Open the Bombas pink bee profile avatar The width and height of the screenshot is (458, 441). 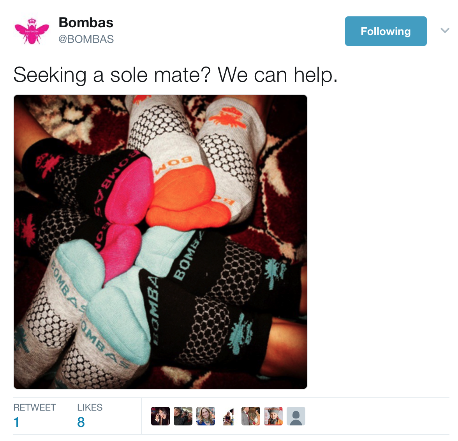pos(32,31)
